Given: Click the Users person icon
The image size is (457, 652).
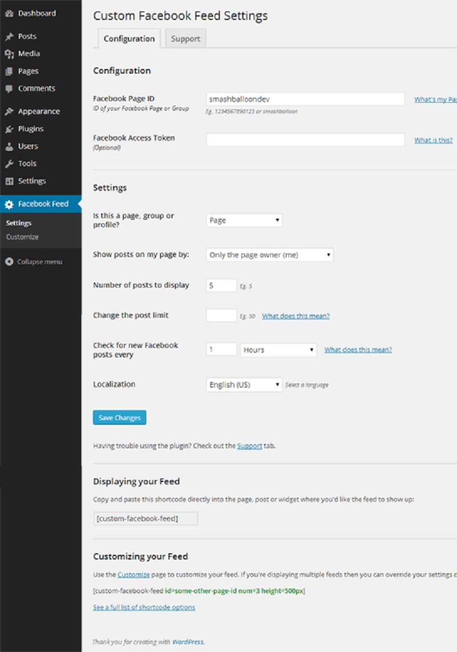Looking at the screenshot, I should [9, 146].
